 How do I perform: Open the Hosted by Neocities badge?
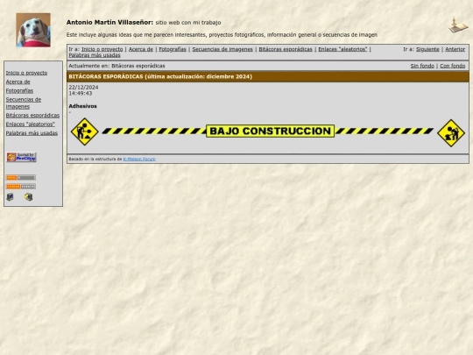tap(21, 157)
